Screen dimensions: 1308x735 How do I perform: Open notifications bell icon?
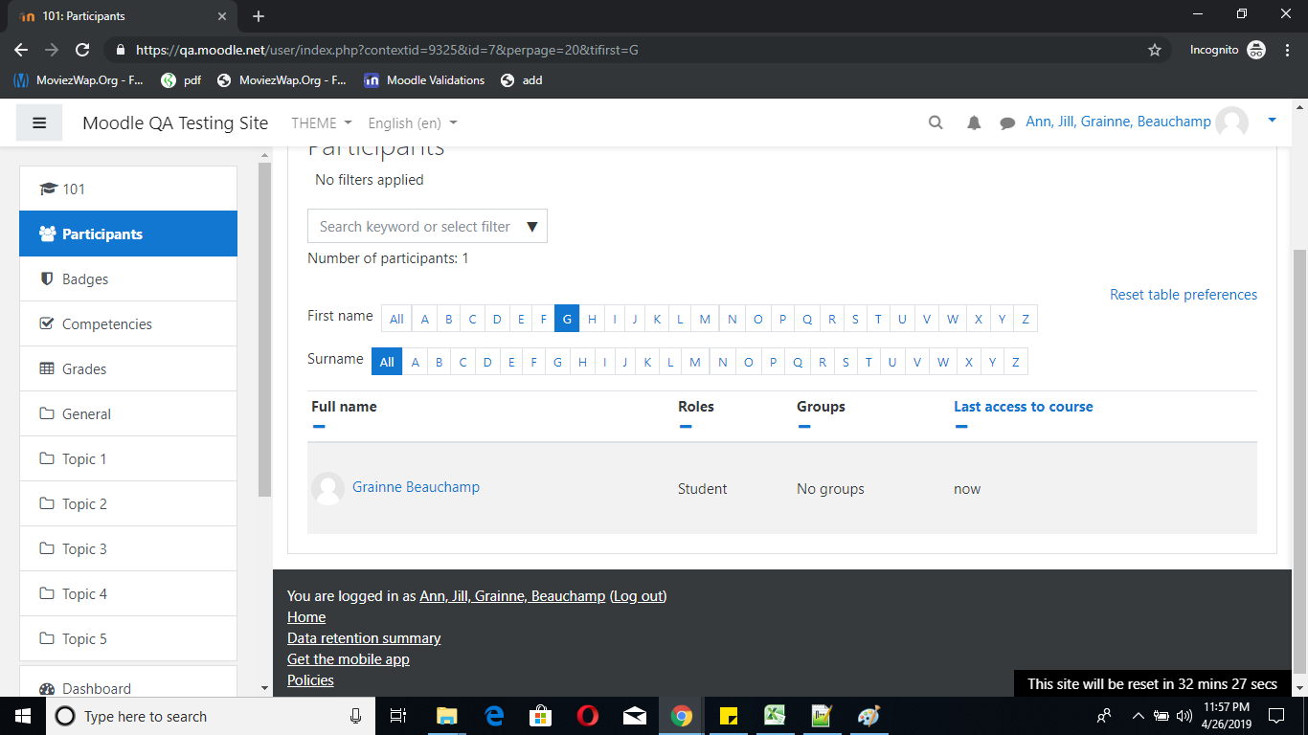pyautogui.click(x=974, y=122)
